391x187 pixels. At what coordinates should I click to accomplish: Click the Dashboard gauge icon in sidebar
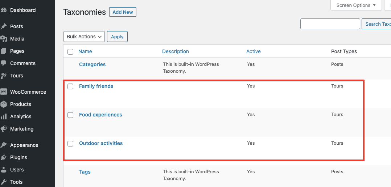pos(4,10)
